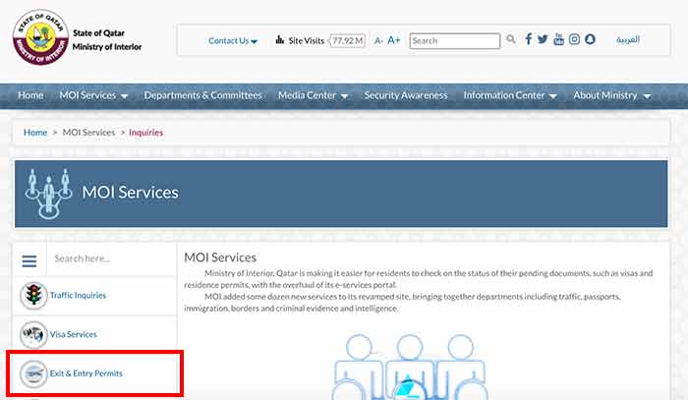Increase font size with A+ icon

point(393,40)
